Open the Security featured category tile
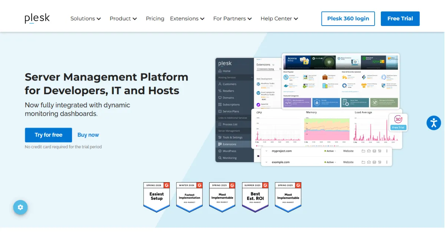 tap(326, 103)
